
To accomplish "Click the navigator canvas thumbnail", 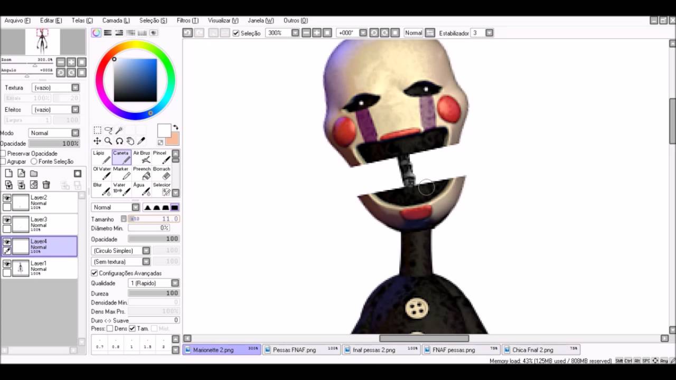I will (42, 42).
